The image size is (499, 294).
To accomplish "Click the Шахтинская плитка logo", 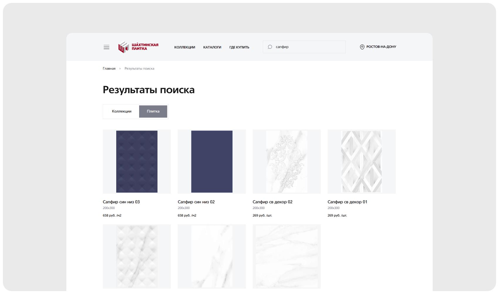I will point(138,47).
